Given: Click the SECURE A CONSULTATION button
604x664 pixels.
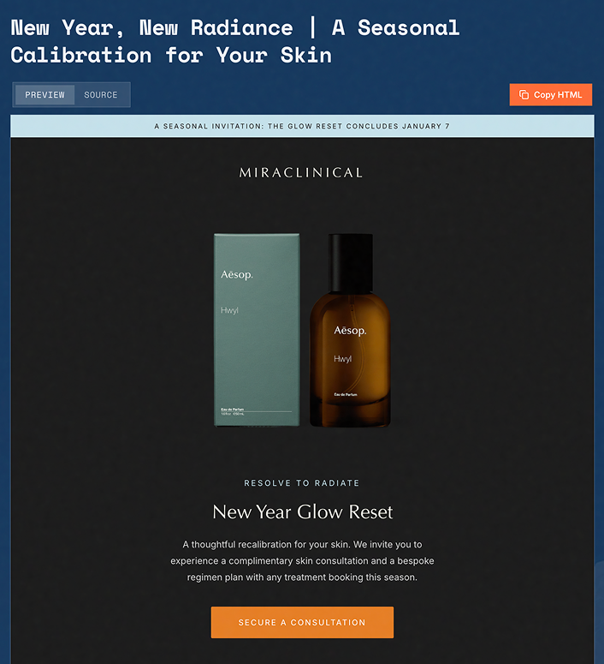Looking at the screenshot, I should pos(302,622).
